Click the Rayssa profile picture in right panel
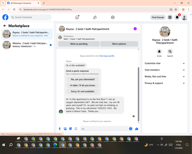The height and width of the screenshot is (154, 192). tap(165, 32)
